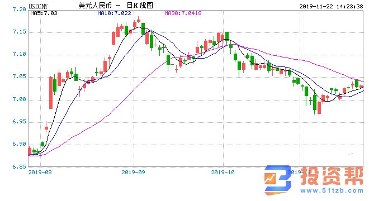Screen dimensions: 369x201
Task: Click the 7.00 price axis label
Action: pos(20,99)
